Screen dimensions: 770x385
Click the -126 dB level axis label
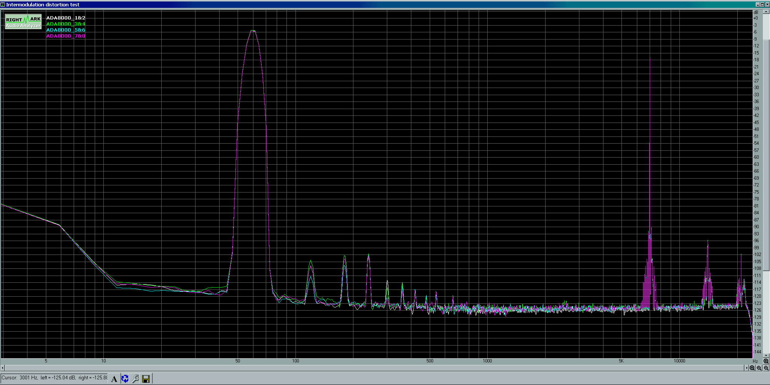coord(757,310)
